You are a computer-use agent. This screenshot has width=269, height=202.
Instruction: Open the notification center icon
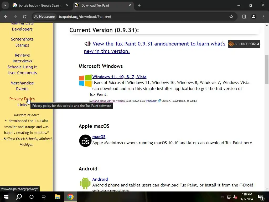pos(261,197)
